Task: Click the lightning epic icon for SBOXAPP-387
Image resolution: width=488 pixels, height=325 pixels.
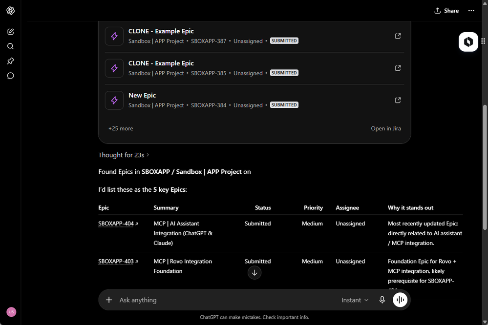Action: pos(114,36)
